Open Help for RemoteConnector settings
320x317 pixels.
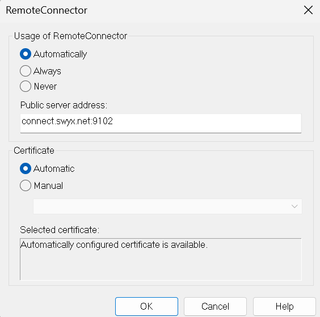[284, 306]
